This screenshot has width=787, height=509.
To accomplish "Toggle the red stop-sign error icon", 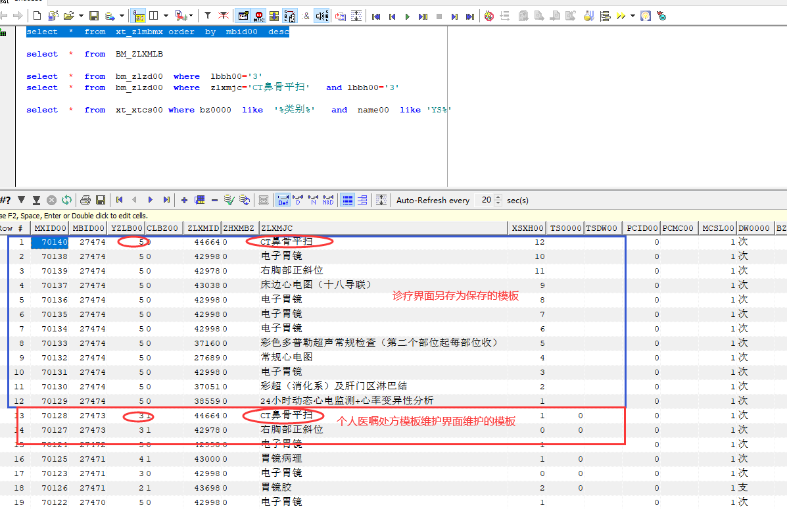I will 259,16.
